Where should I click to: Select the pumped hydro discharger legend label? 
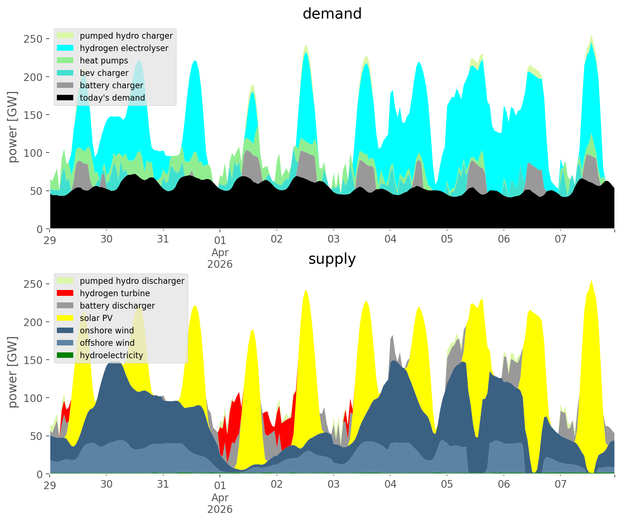(x=132, y=281)
